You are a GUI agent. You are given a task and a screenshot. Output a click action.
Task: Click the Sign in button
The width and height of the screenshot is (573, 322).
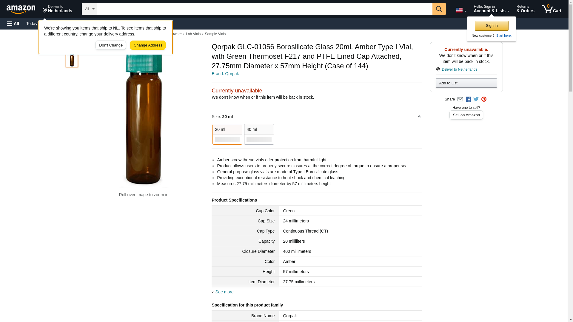pos(492,26)
